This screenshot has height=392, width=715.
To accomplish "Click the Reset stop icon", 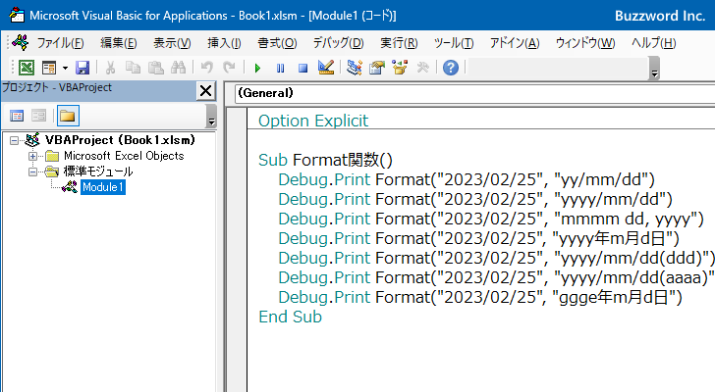I will tap(302, 69).
